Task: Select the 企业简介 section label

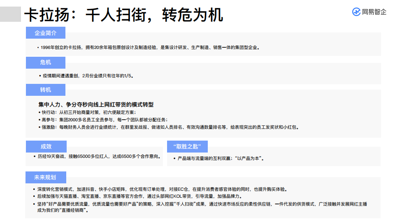Action: 45,33
